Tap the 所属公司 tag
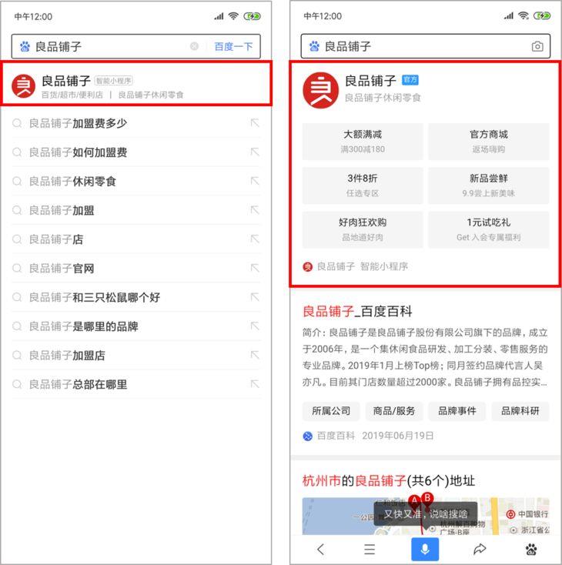 [331, 411]
